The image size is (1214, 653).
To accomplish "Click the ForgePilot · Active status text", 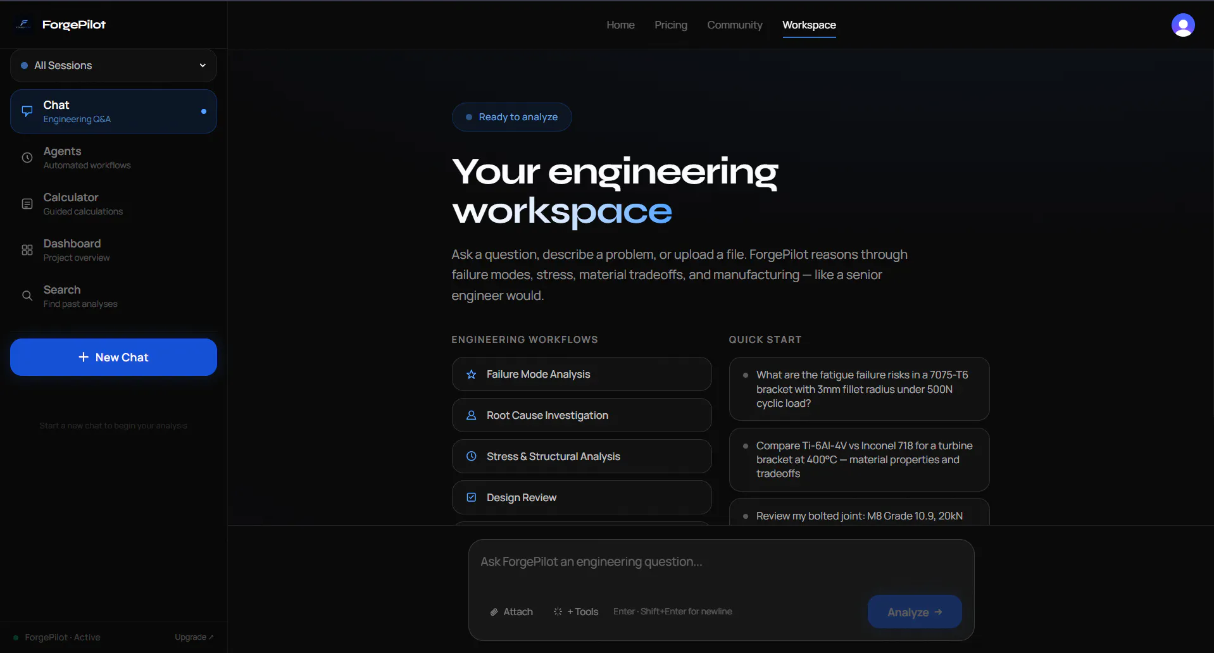I will click(x=63, y=637).
